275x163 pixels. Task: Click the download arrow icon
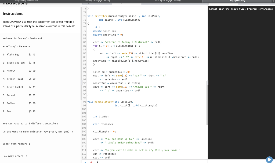pos(97,162)
